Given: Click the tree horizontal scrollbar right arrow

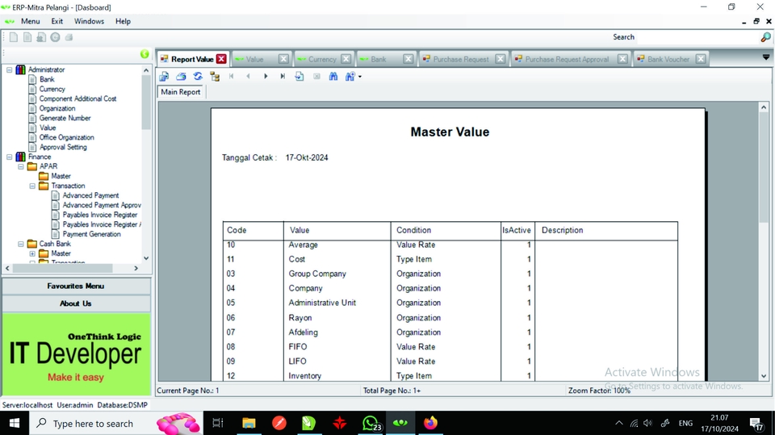Looking at the screenshot, I should [x=136, y=268].
